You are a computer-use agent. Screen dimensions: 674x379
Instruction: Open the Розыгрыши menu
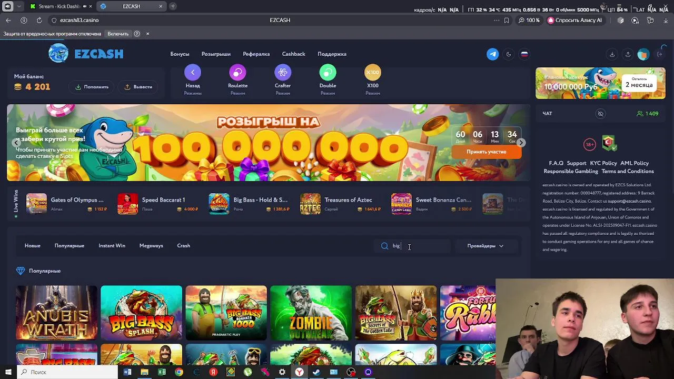point(216,54)
